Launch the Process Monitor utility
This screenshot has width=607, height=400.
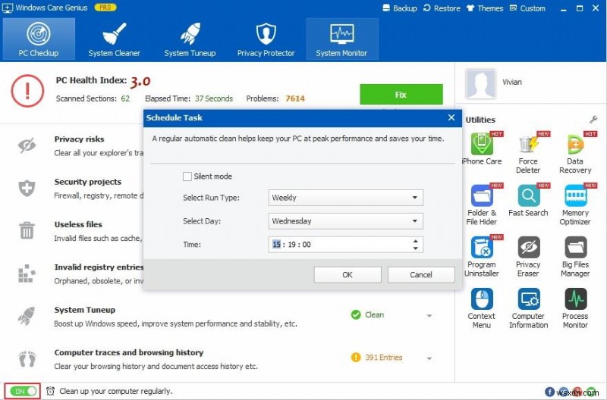[575, 308]
